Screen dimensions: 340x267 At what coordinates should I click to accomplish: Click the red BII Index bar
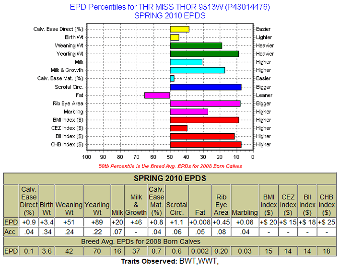coord(202,137)
